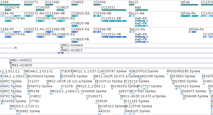
Task: Click protein CG30274-PA label
Action: pos(15,34)
